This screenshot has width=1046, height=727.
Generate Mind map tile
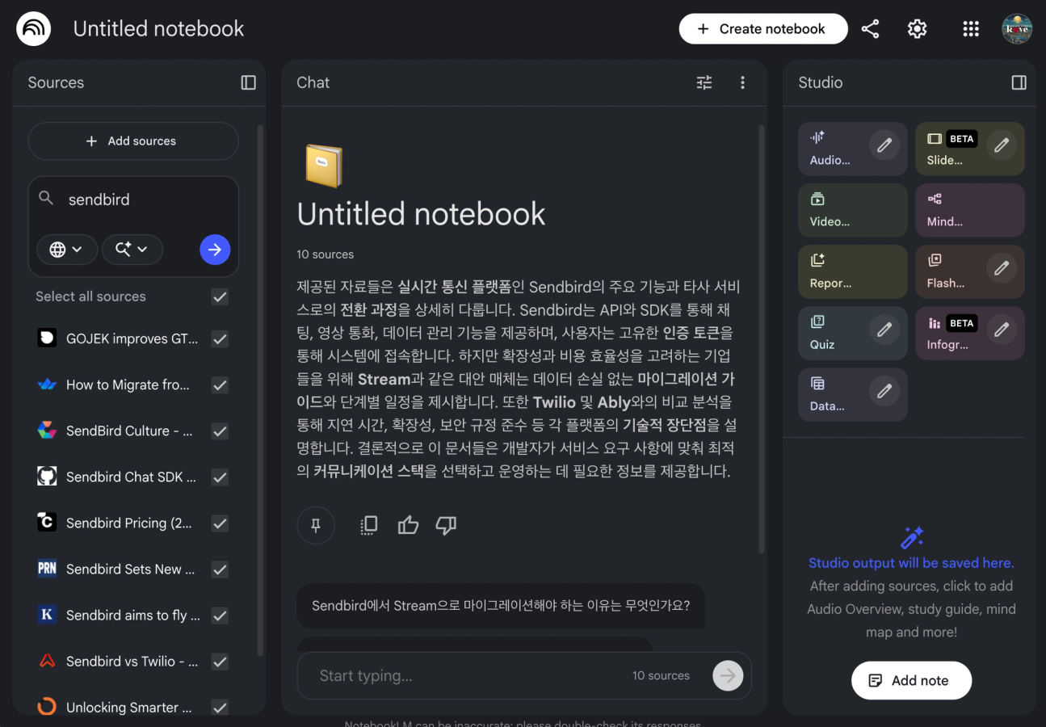coord(969,210)
